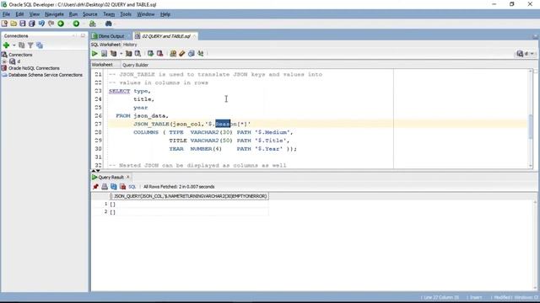Add a new connection with green plus

[x=6, y=45]
